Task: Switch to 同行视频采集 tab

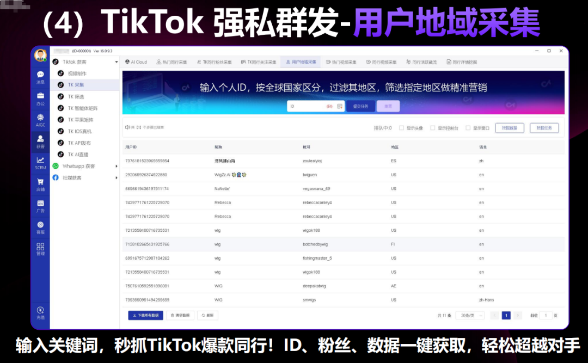Action: point(381,62)
